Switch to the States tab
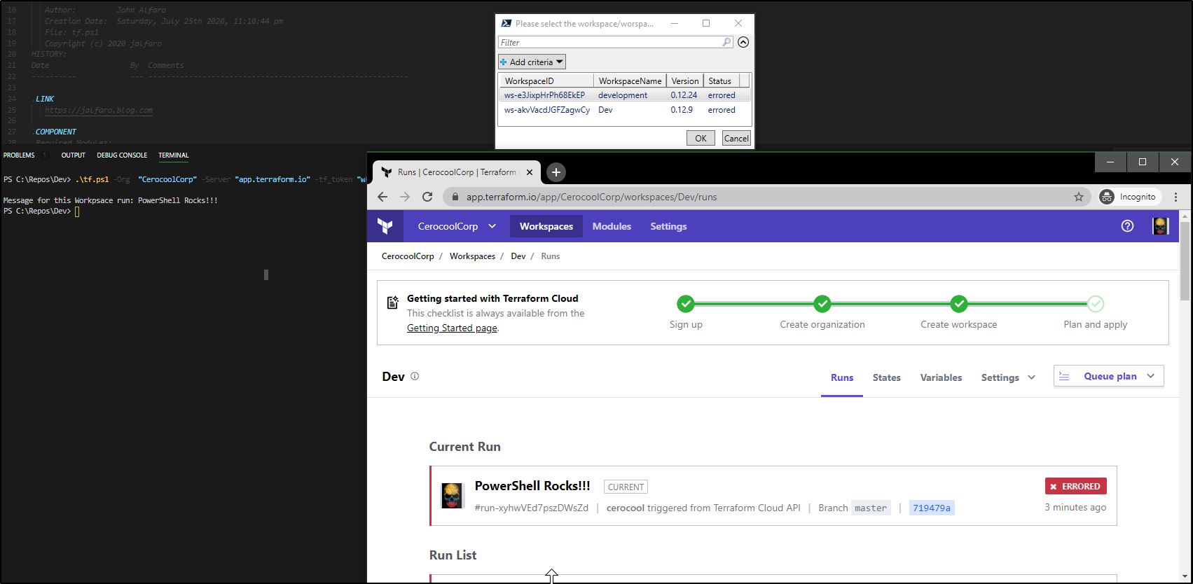This screenshot has width=1193, height=584. [x=886, y=377]
